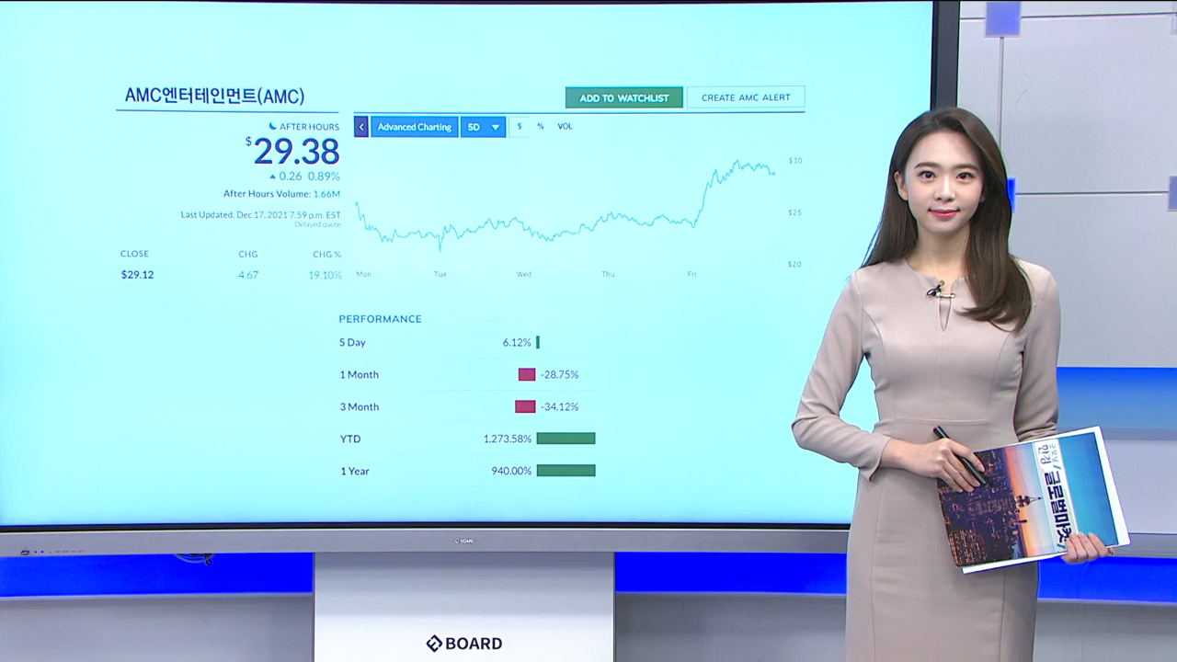
Task: Click the 19.10% CHG % value
Action: pos(326,275)
